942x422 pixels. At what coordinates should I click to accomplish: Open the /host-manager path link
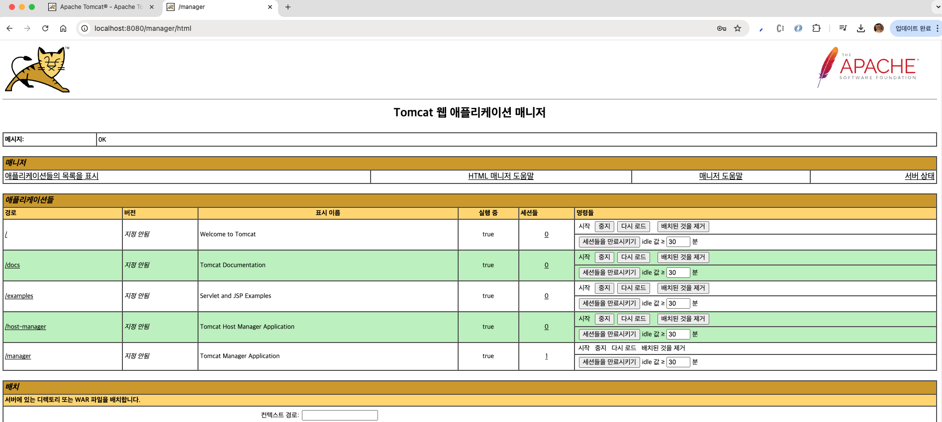(25, 327)
